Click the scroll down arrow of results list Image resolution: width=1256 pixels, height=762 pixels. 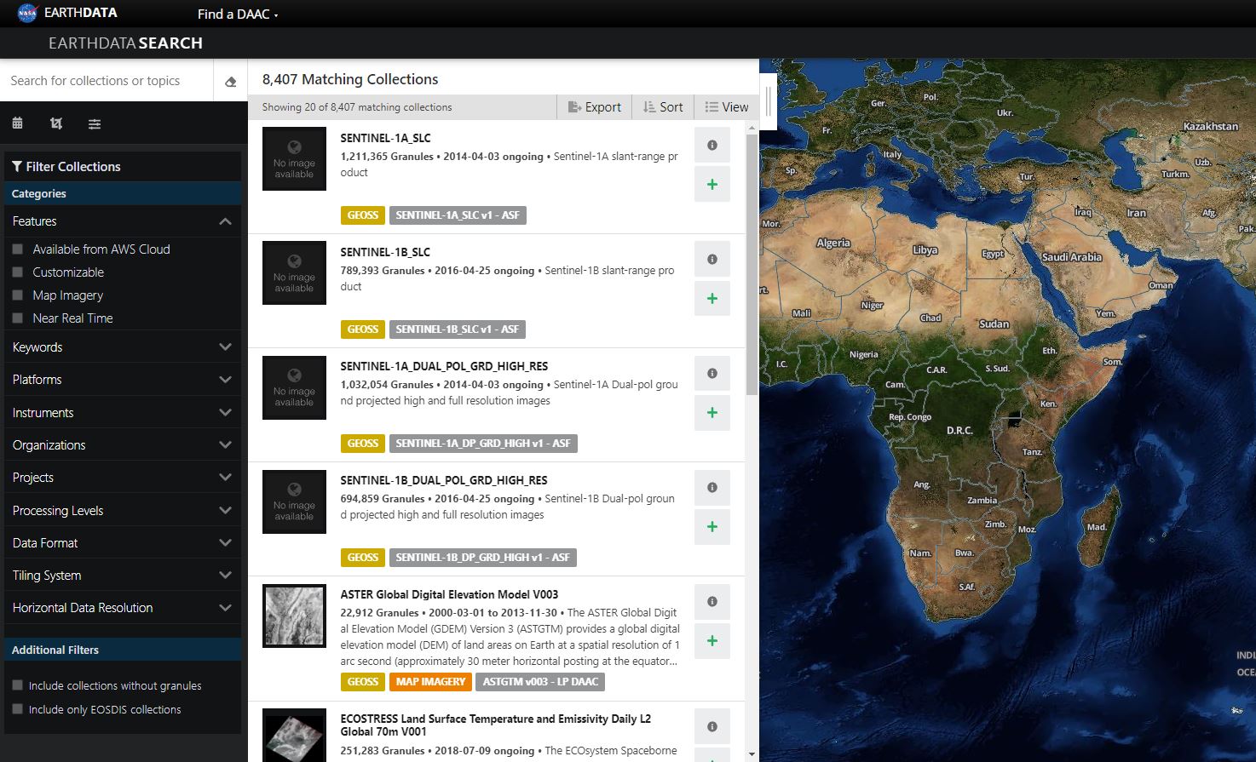coord(752,754)
